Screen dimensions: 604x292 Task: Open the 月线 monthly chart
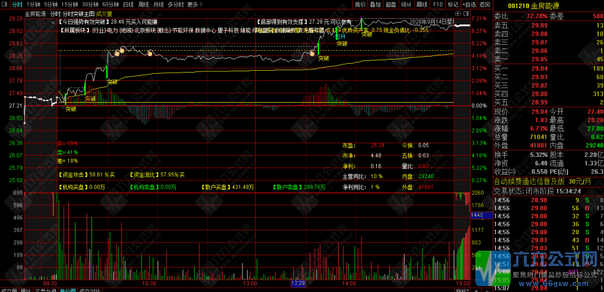pyautogui.click(x=158, y=5)
